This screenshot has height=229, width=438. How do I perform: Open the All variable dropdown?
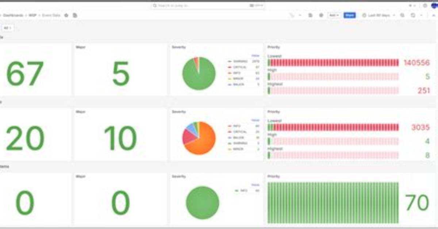coord(7,28)
